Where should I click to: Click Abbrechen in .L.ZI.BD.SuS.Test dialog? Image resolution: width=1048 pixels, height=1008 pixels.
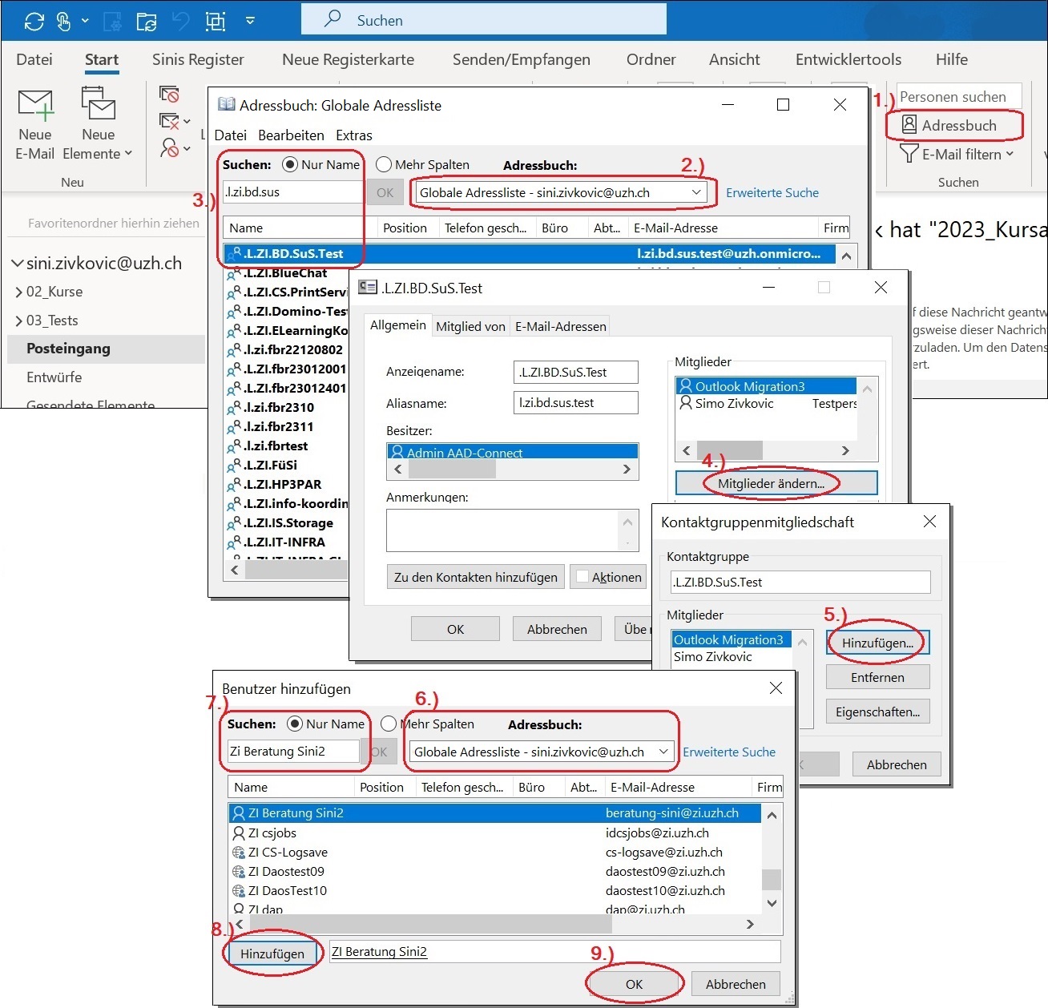(x=557, y=629)
